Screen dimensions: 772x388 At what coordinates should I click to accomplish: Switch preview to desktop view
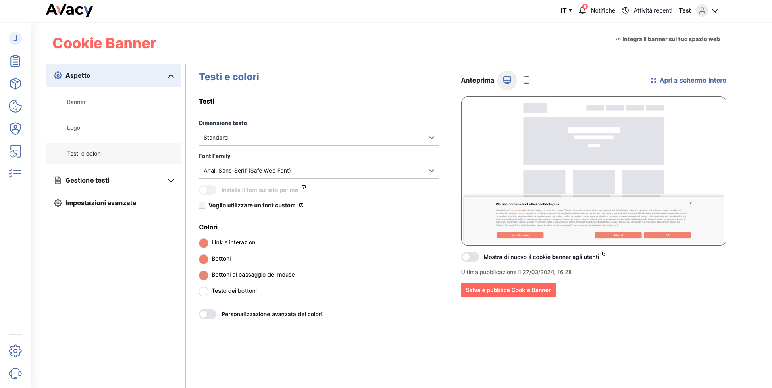click(x=507, y=80)
